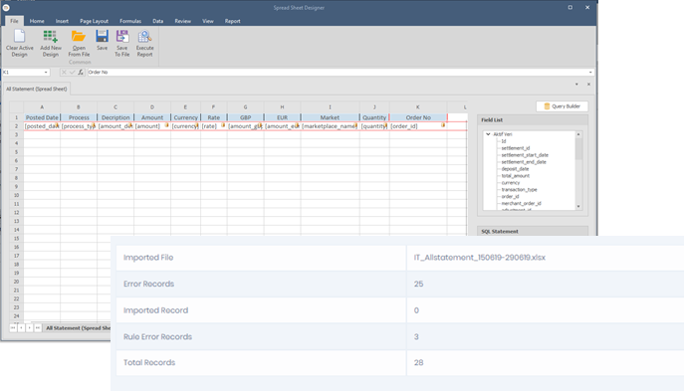
Task: Click the formula fx icon
Action: (81, 73)
